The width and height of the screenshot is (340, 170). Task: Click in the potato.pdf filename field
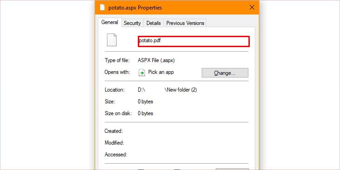click(194, 41)
